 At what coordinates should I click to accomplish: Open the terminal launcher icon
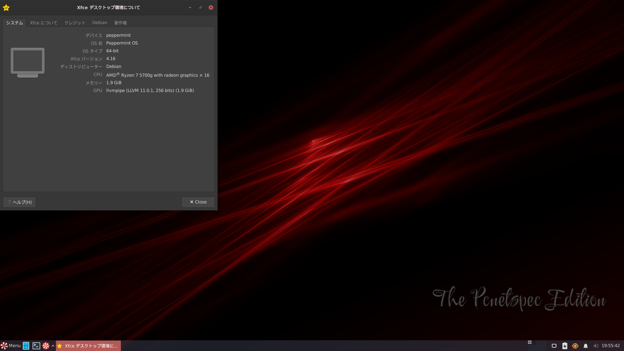(36, 346)
